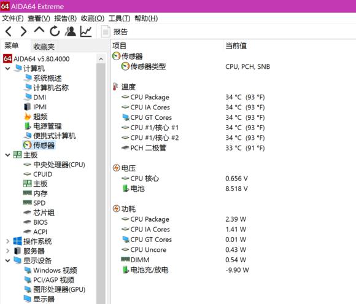Viewport: 356px width, 304px height.
Task: Select 中央处理器(CPU) in the tree
Action: [60, 165]
